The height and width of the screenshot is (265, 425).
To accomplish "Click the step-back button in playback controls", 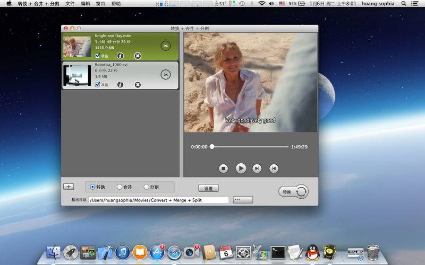I will coord(274,168).
